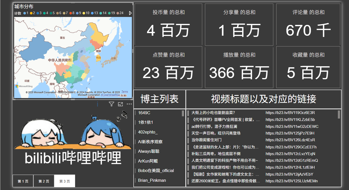This screenshot has height=190, width=349.
Task: Select video title 大街上的小吃也能割韭菜？
Action: pos(213,113)
